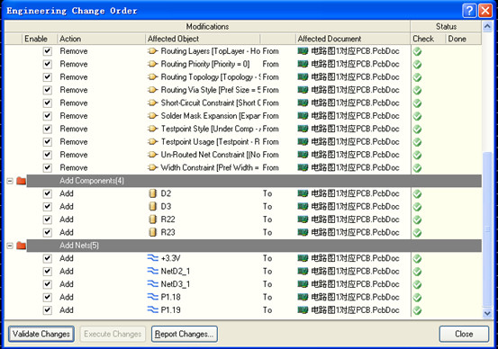The height and width of the screenshot is (349, 498).
Task: Toggle the Enable checkbox for Add NetD3_1
Action: click(x=48, y=284)
